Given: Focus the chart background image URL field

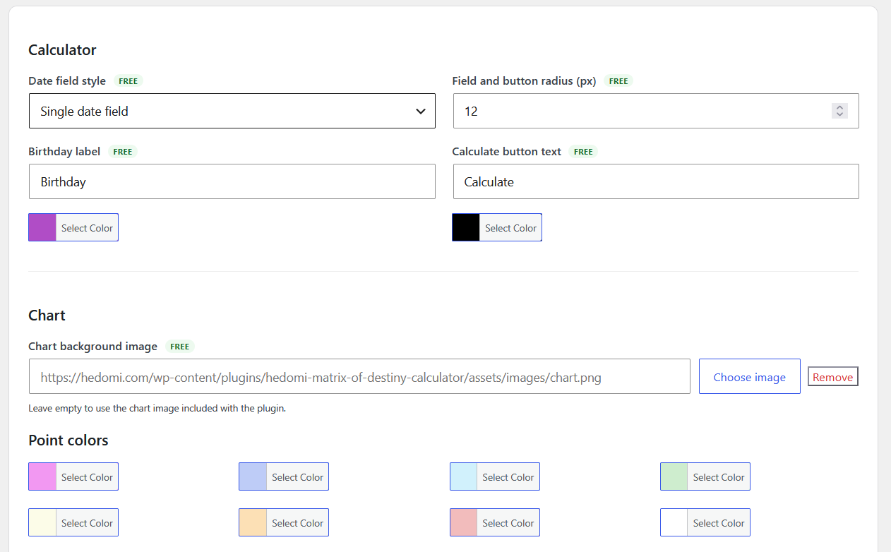Looking at the screenshot, I should [x=359, y=376].
